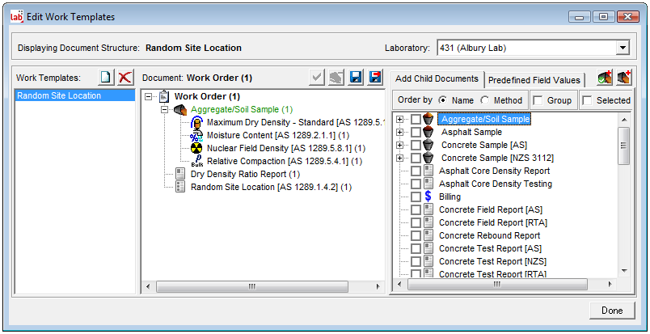650x334 pixels.
Task: Open the Laboratory dropdown list
Action: (622, 48)
